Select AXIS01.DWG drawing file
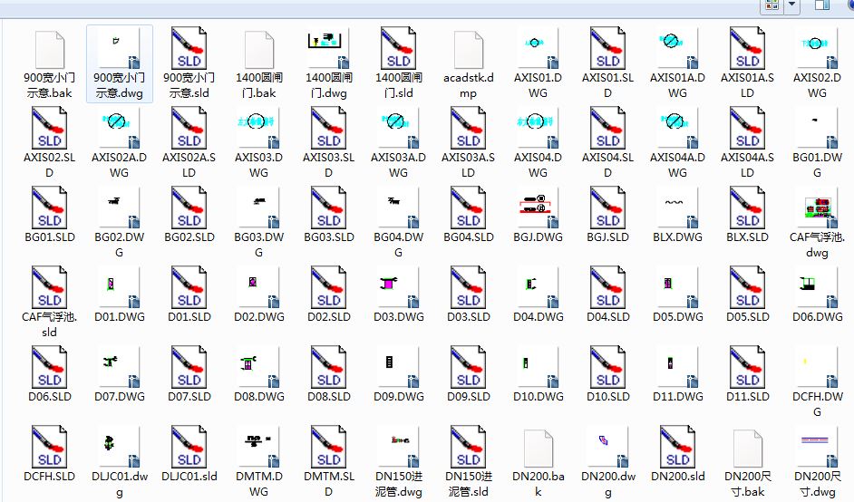This screenshot has height=502, width=854. click(539, 50)
